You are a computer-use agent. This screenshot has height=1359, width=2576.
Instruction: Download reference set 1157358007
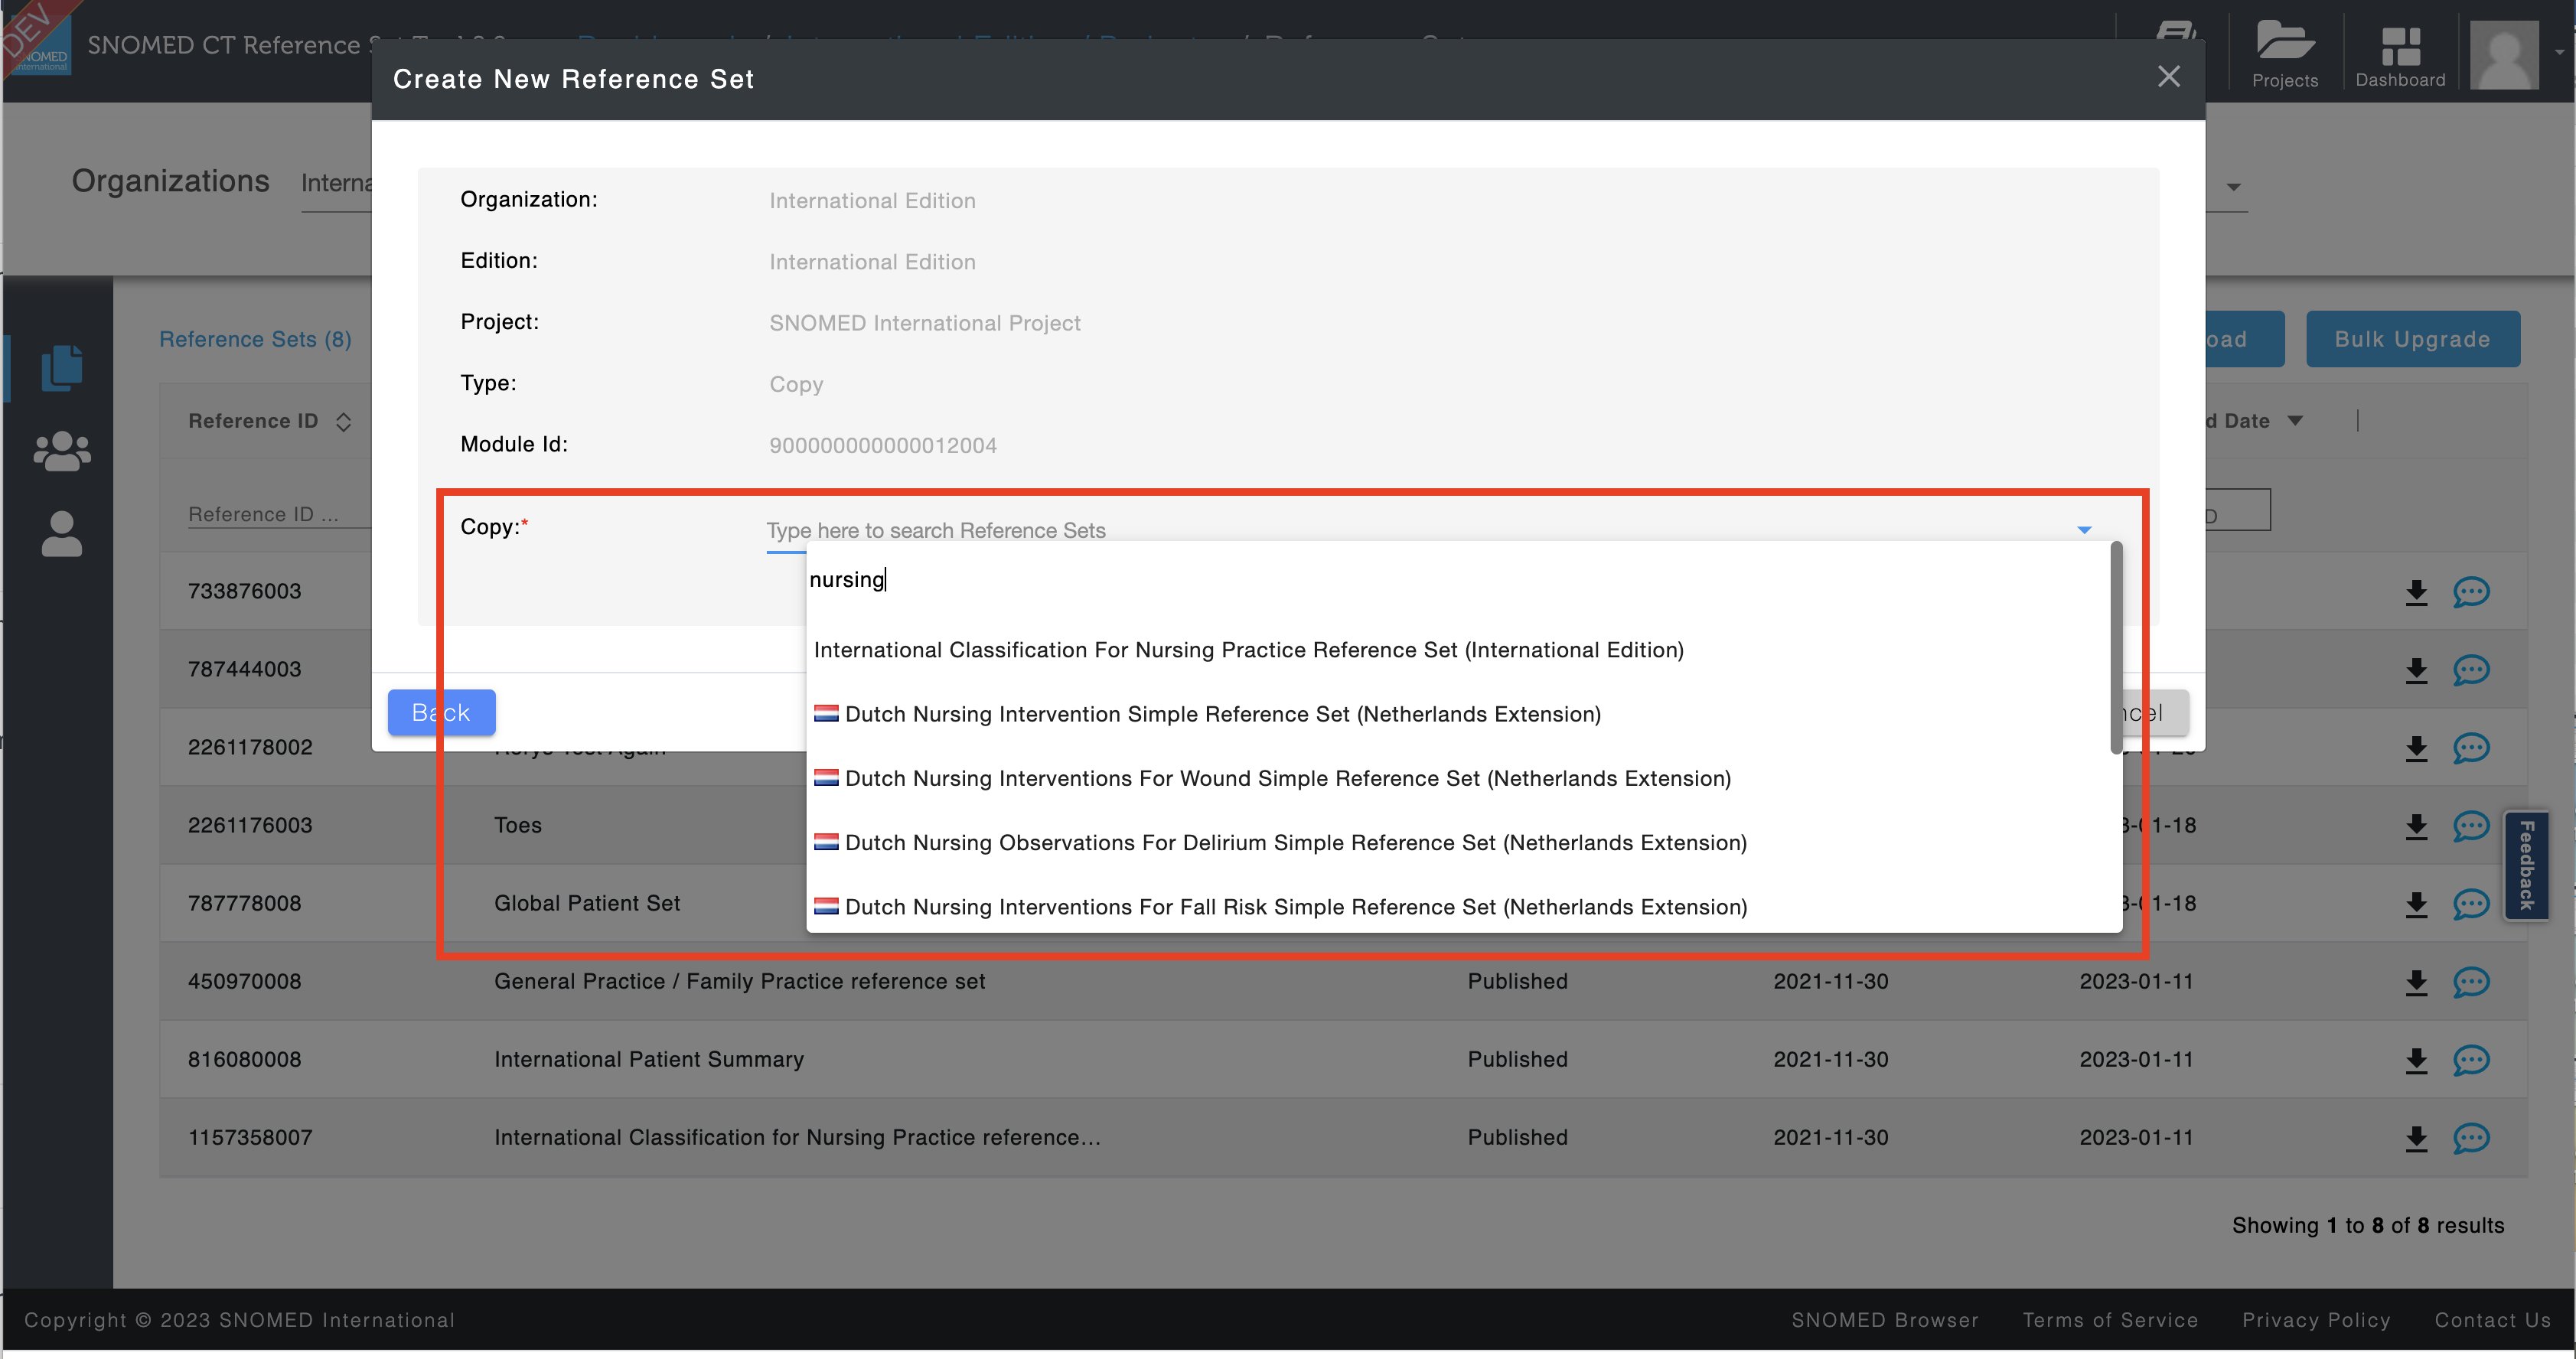click(x=2417, y=1139)
